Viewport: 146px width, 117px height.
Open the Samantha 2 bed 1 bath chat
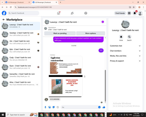coord(20,75)
